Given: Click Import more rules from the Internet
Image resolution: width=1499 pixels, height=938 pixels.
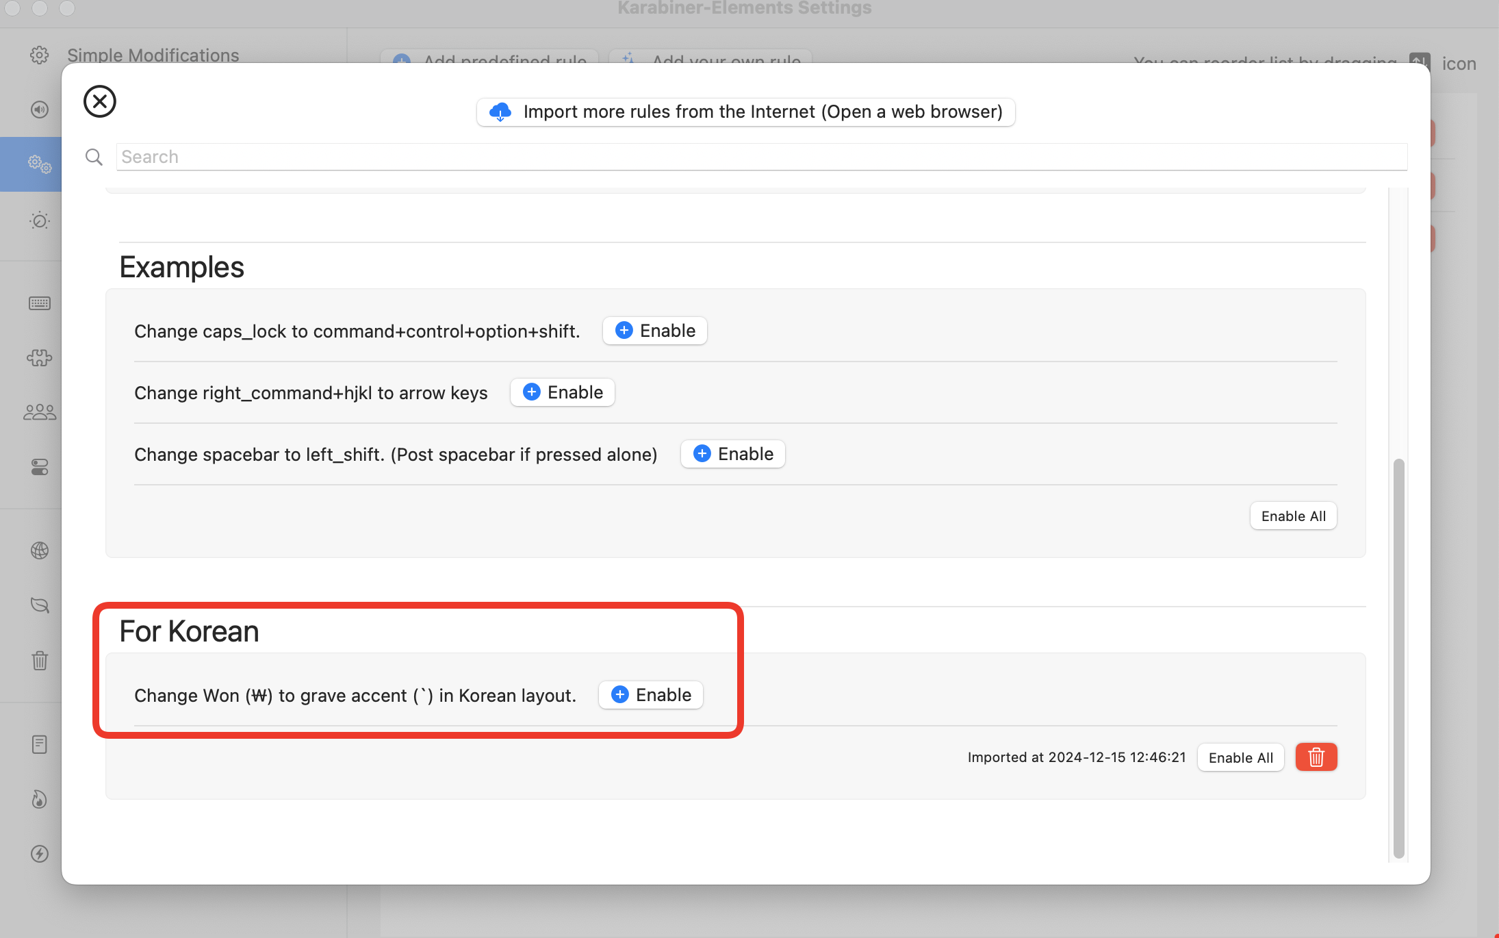Looking at the screenshot, I should pyautogui.click(x=745, y=112).
